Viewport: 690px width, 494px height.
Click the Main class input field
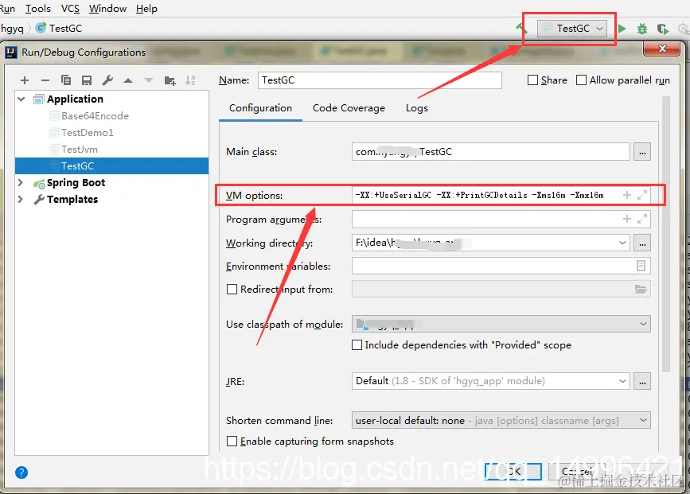491,152
